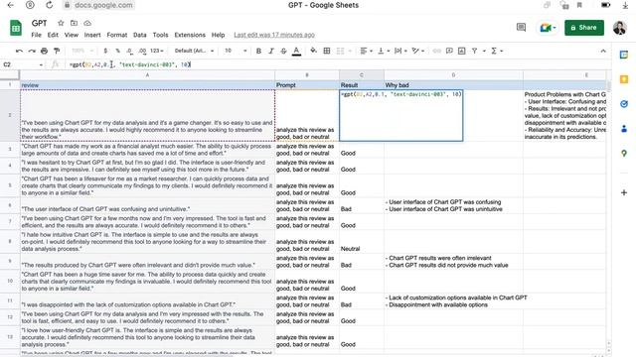Open the Tasks side panel icon
Image resolution: width=636 pixels, height=357 pixels.
624,104
